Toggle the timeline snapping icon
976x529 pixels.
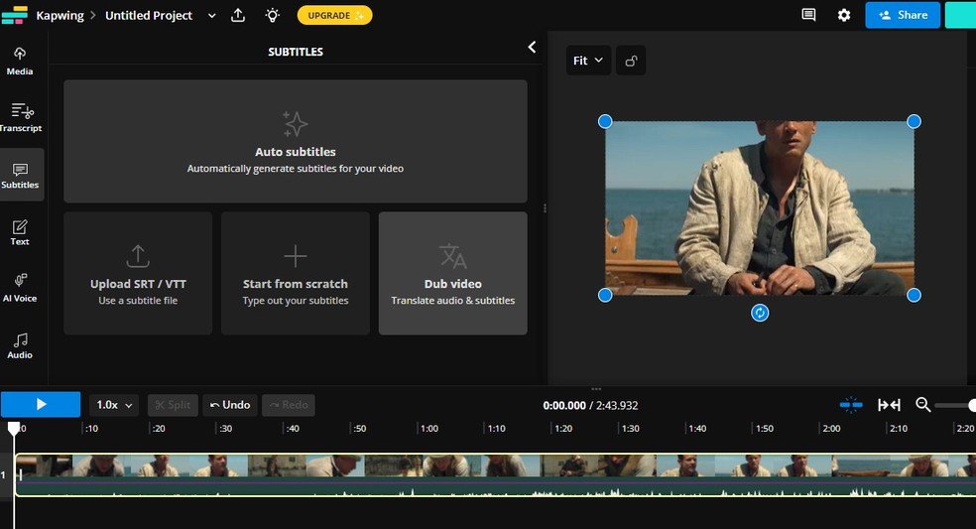[851, 405]
